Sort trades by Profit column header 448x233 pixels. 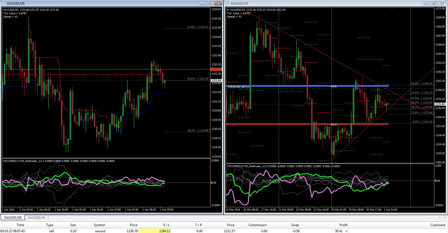[343, 225]
